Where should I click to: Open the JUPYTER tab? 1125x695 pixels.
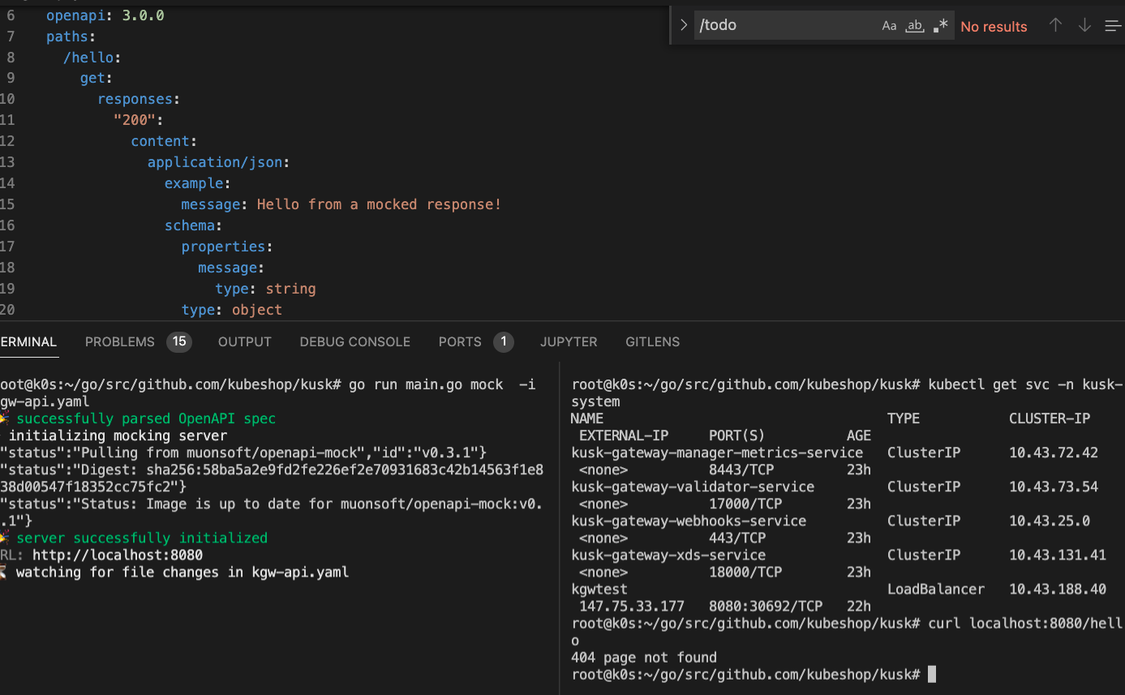click(x=568, y=341)
